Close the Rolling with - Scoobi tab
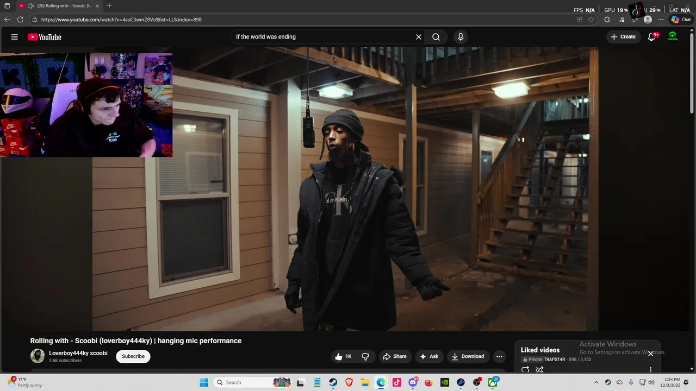This screenshot has width=696, height=391. click(97, 6)
